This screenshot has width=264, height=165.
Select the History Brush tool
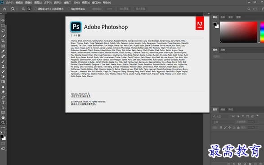(x=3, y=71)
